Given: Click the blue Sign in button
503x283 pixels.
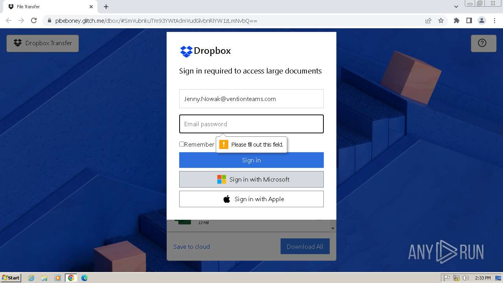Looking at the screenshot, I should click(251, 160).
